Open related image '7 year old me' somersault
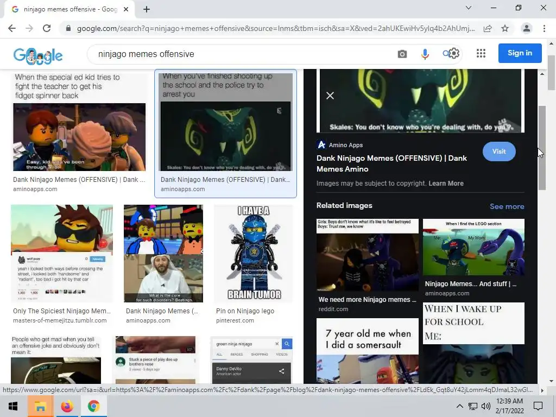 [368, 351]
